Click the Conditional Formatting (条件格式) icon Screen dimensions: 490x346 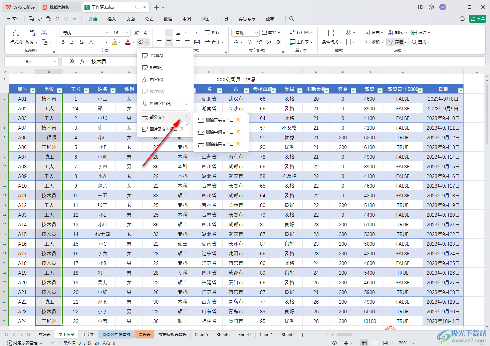tap(331, 33)
